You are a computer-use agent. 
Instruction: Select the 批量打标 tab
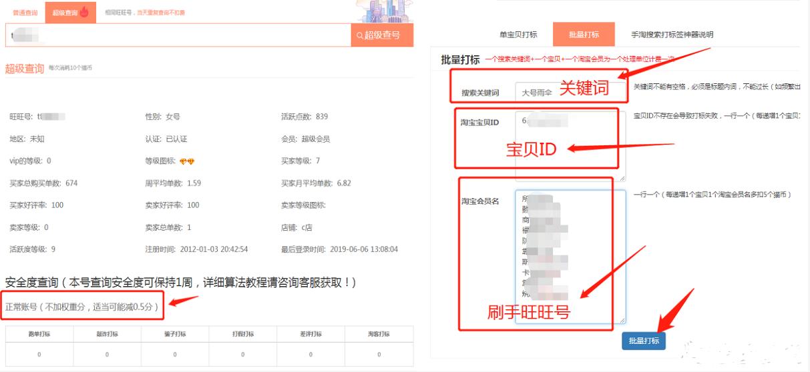(584, 35)
